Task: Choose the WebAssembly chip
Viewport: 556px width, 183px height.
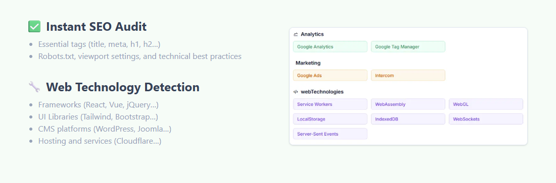Action: point(408,104)
